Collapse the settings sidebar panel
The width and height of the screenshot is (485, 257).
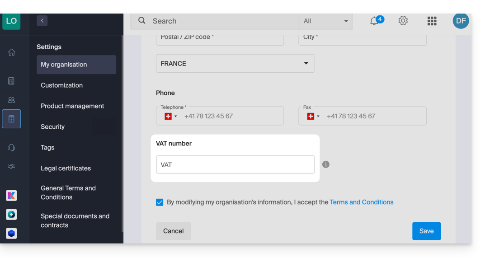tap(42, 21)
